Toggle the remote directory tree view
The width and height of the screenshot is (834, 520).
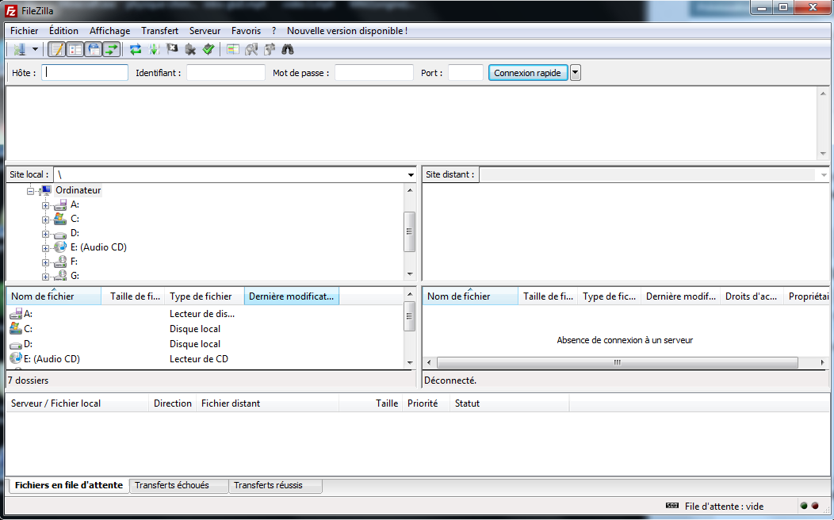(x=93, y=49)
